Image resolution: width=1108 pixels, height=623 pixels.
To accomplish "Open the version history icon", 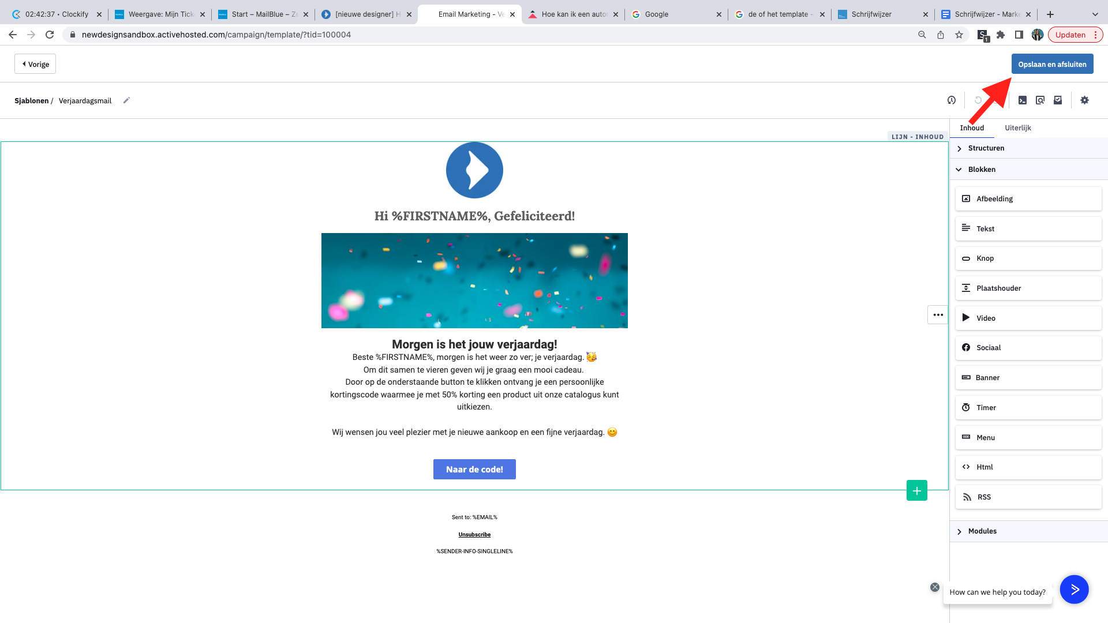I will point(952,100).
